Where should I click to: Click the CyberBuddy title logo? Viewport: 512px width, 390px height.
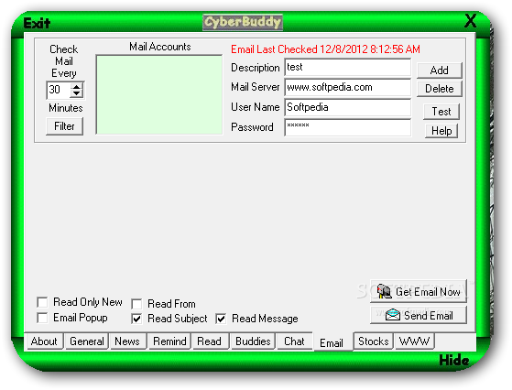point(243,22)
